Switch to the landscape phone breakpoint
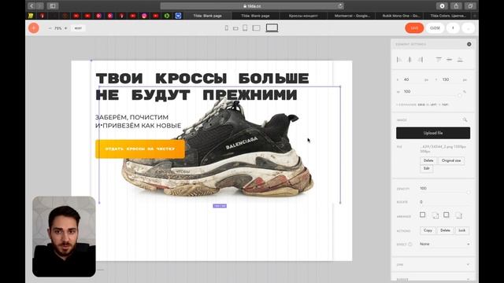 coord(235,28)
